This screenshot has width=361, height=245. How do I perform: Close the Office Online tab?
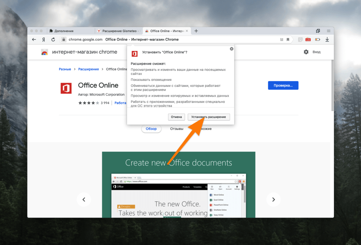187,31
